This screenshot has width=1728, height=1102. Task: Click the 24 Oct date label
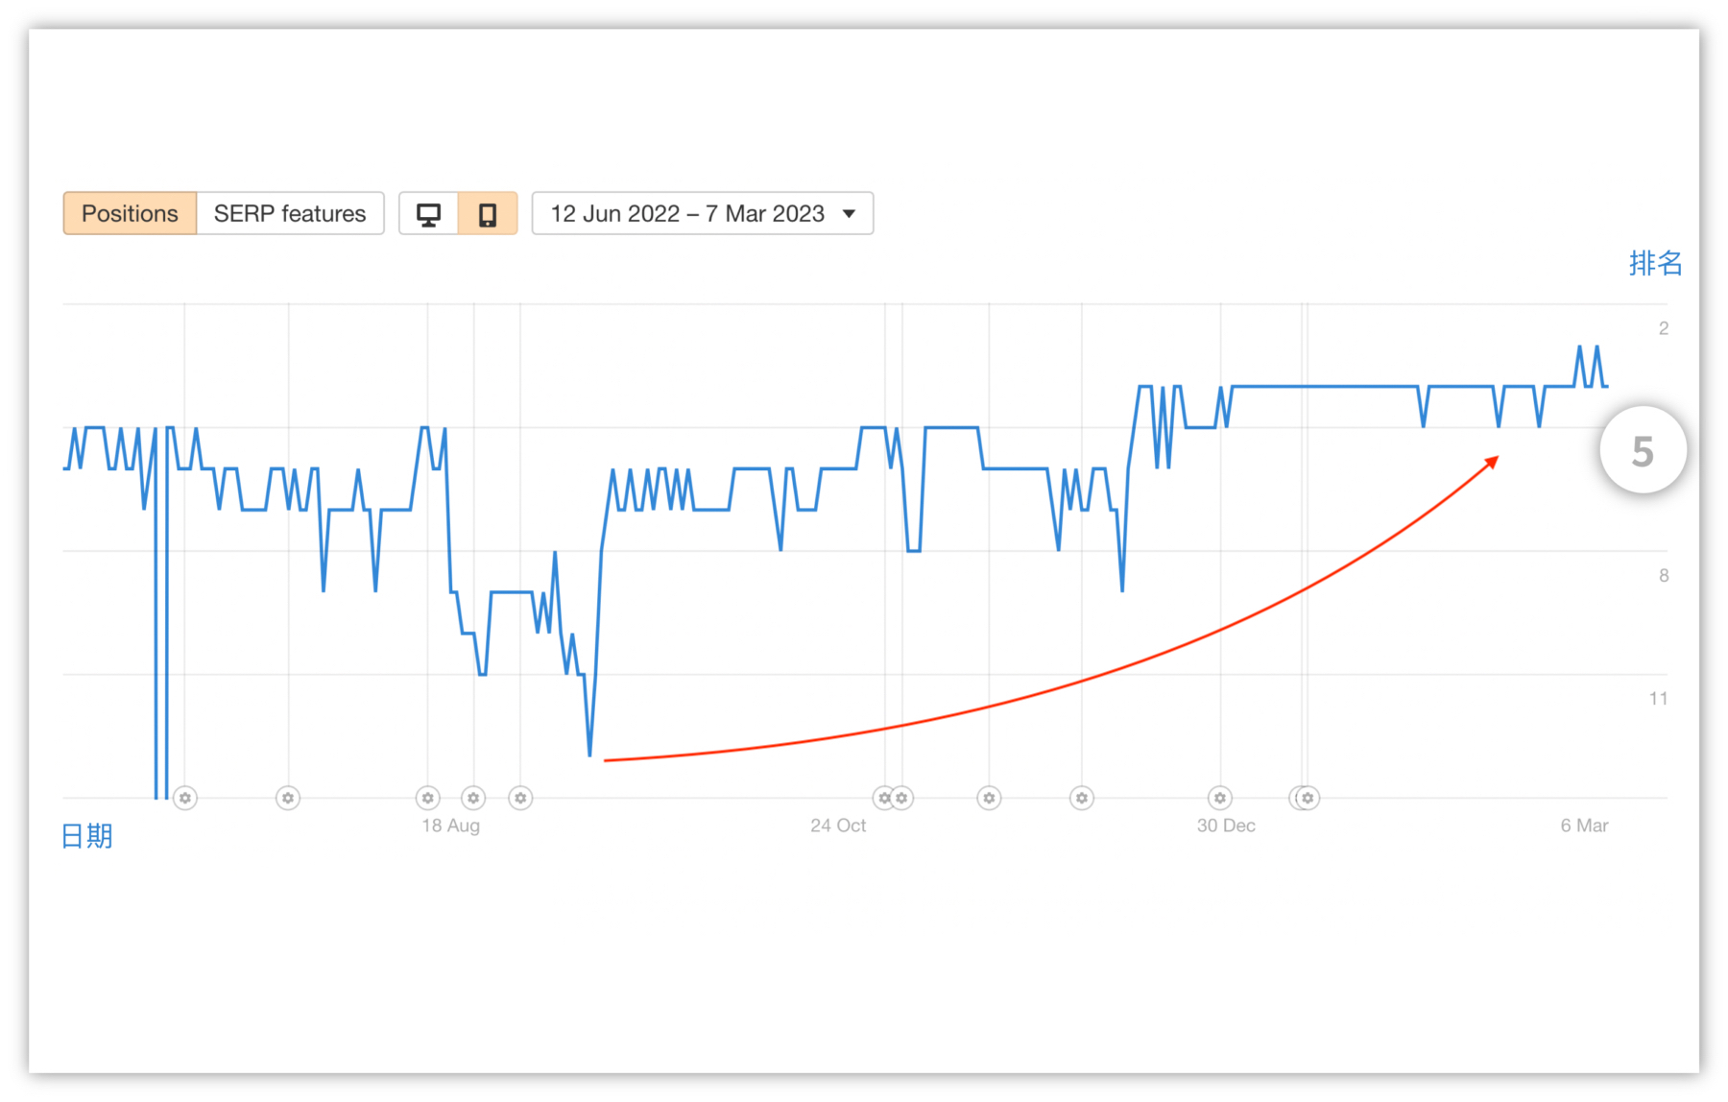837,826
